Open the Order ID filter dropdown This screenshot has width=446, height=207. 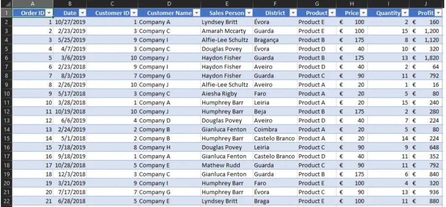click(x=49, y=13)
